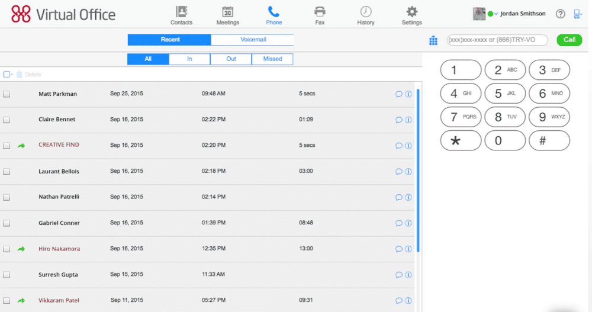Switch to the Recent tab
This screenshot has height=312, width=592.
tap(169, 40)
